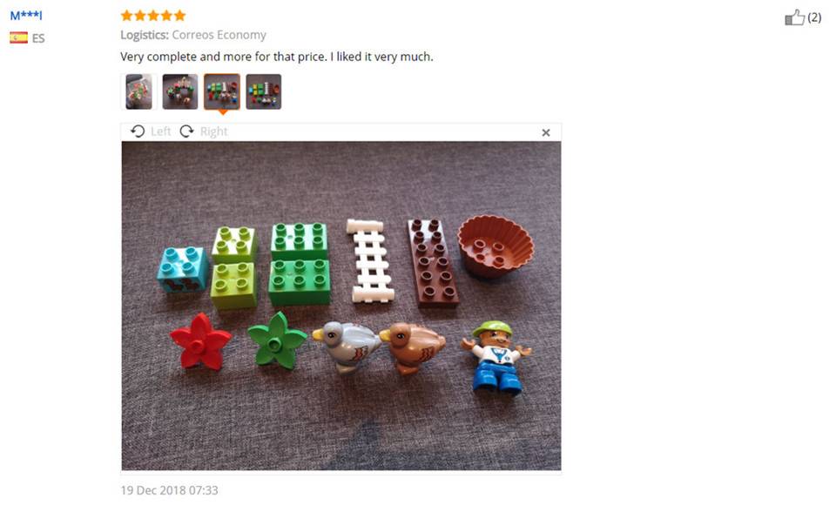Click the five-star rating

153,16
